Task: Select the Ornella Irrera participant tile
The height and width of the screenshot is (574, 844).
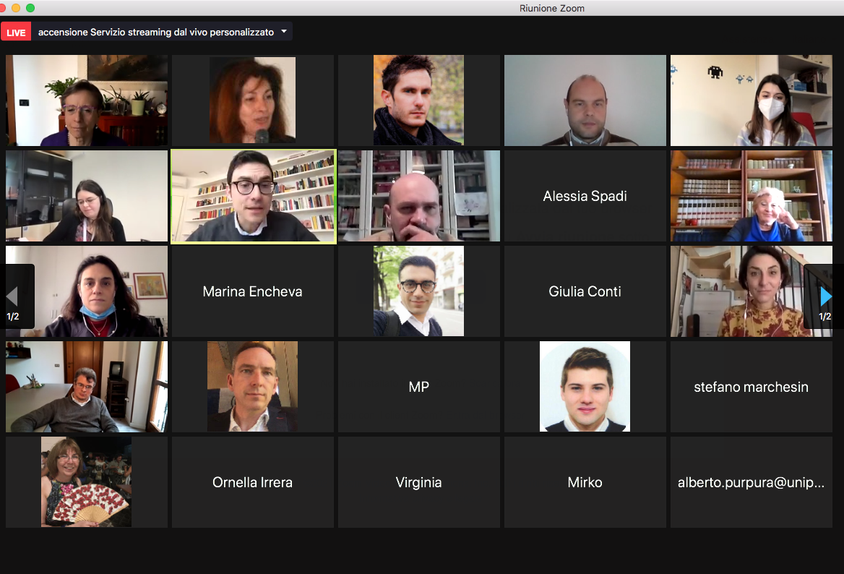Action: point(252,482)
